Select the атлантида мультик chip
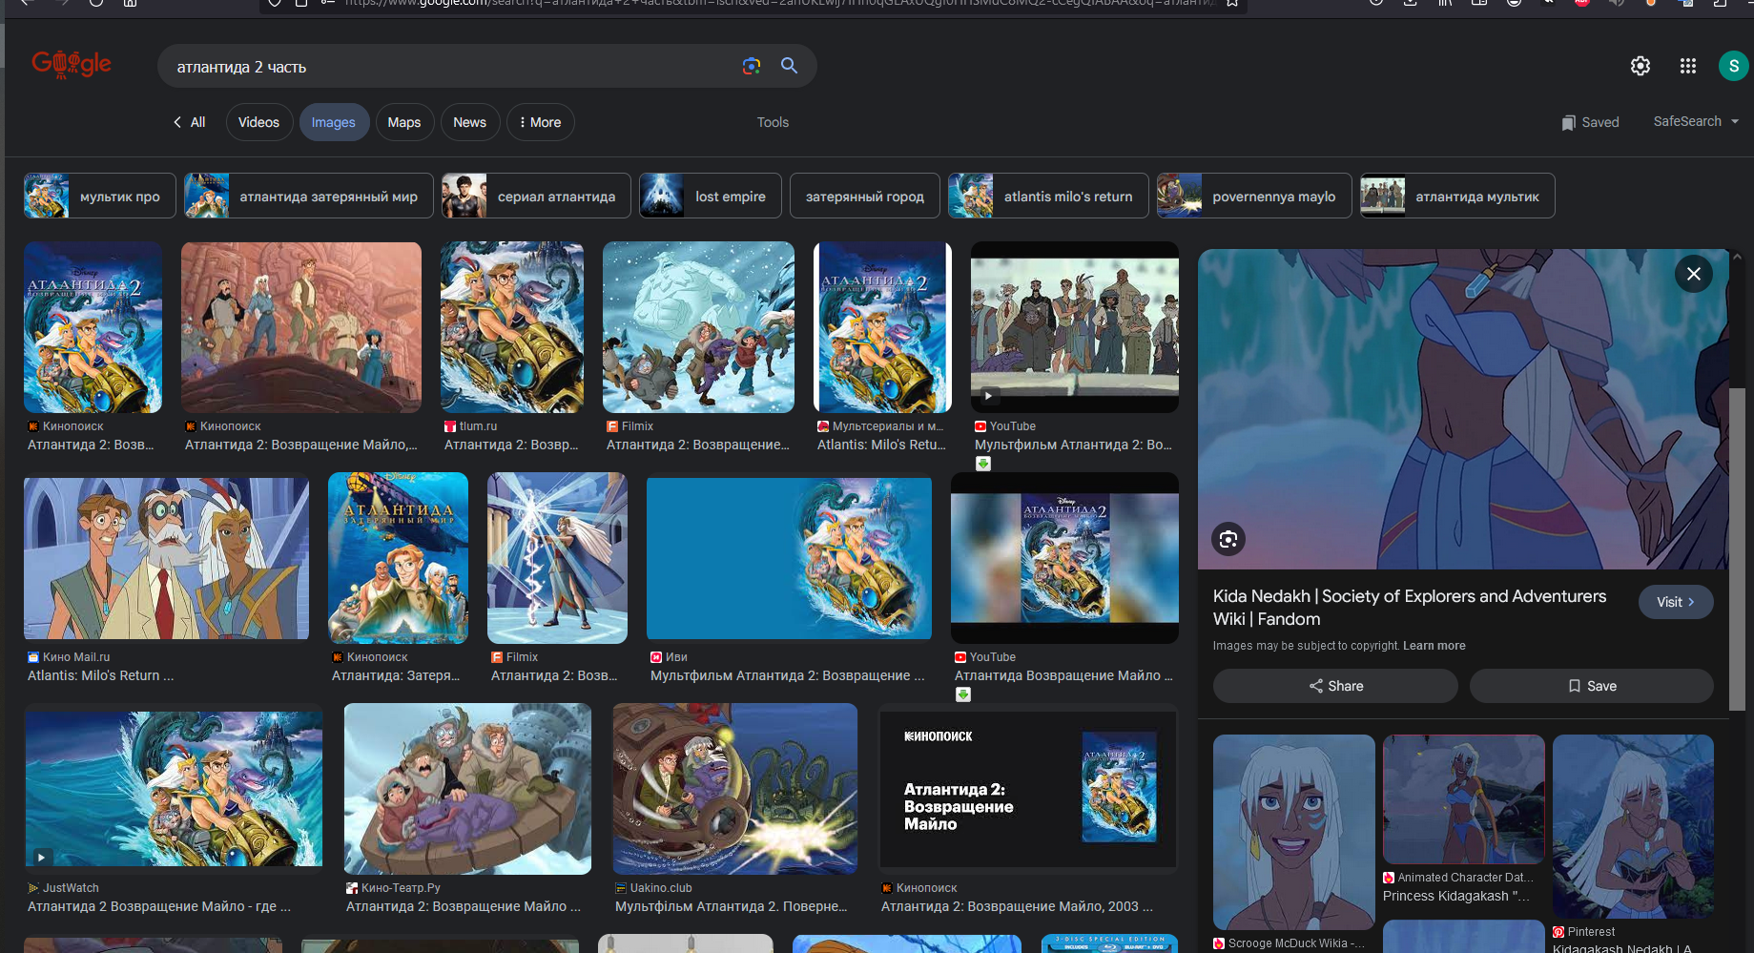 coord(1457,196)
